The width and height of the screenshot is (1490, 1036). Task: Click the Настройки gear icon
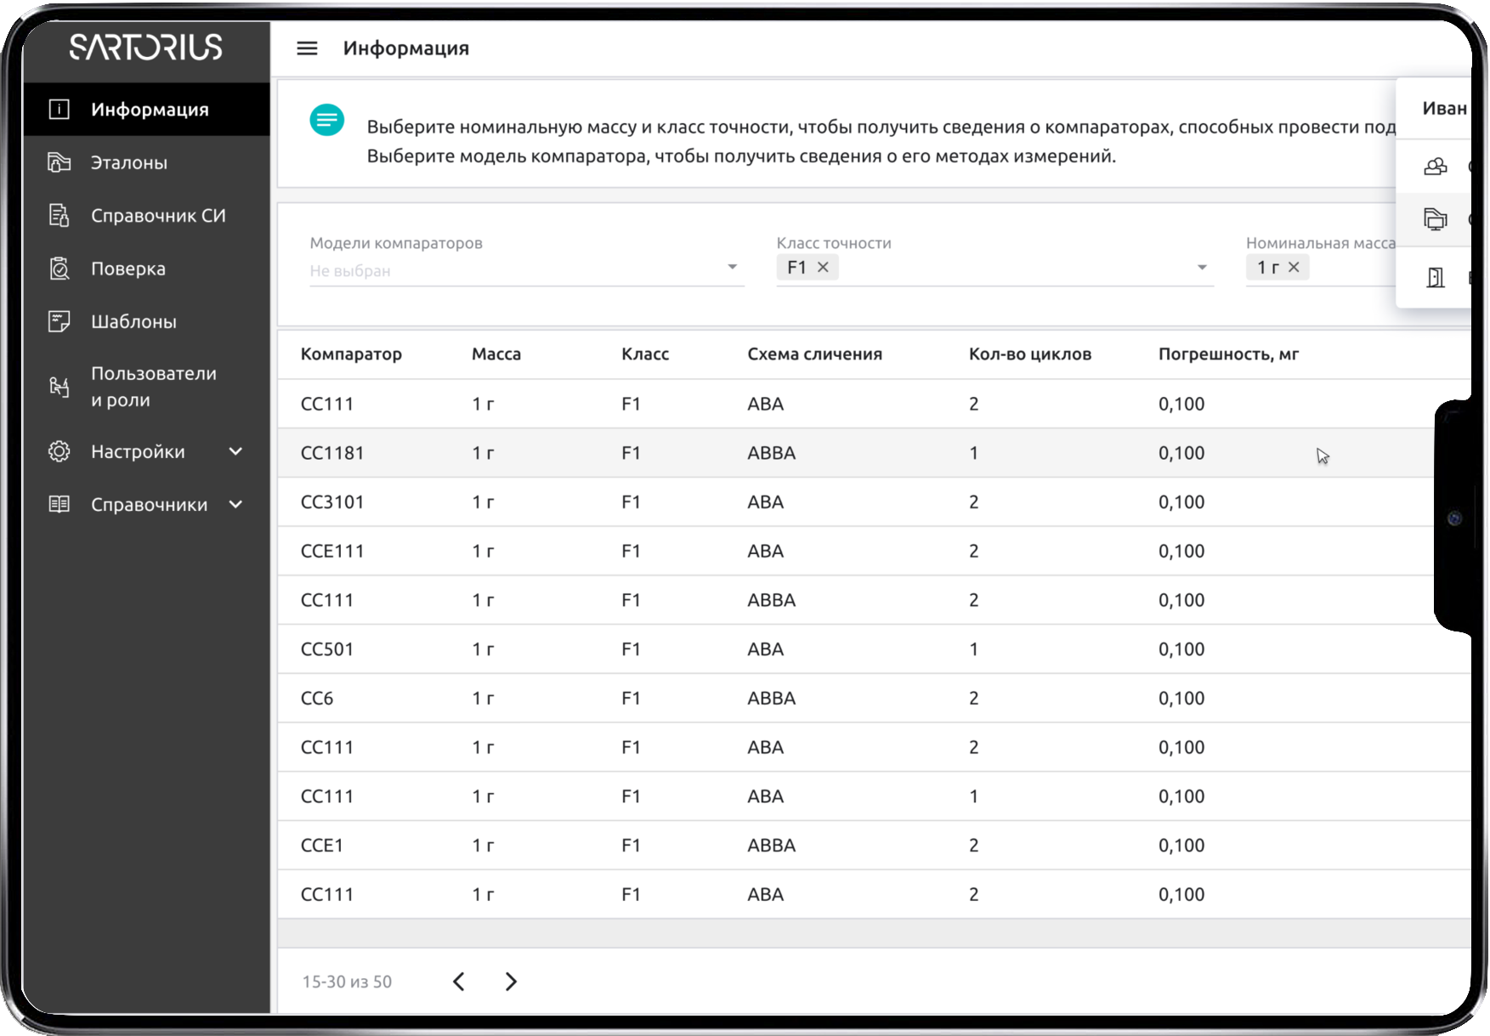[59, 451]
